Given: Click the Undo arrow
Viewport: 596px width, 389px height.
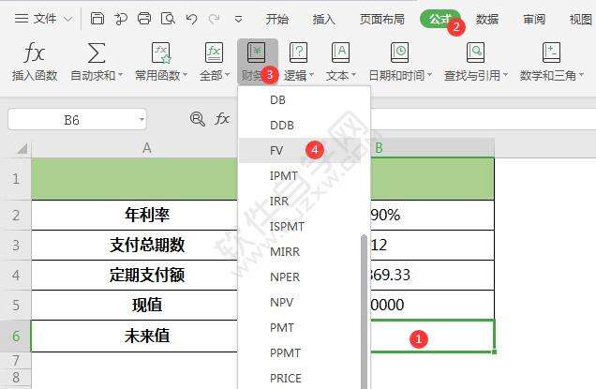Looking at the screenshot, I should (x=191, y=19).
